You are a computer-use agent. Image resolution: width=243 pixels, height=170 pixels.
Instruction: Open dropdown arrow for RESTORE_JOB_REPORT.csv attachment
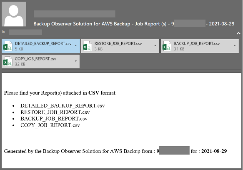pos(155,46)
